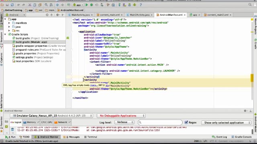Click the Copy icon

pos(35,5)
